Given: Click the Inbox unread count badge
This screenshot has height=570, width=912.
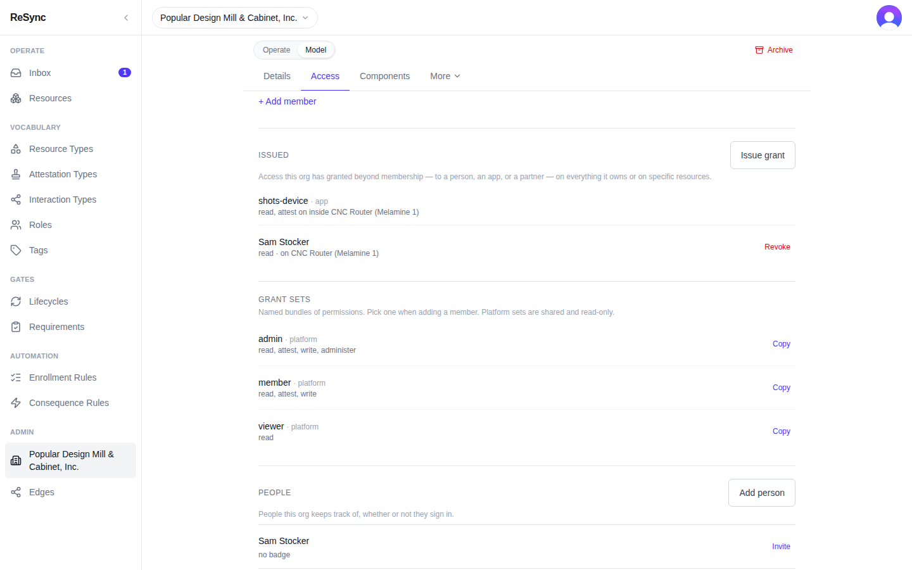Looking at the screenshot, I should [125, 73].
